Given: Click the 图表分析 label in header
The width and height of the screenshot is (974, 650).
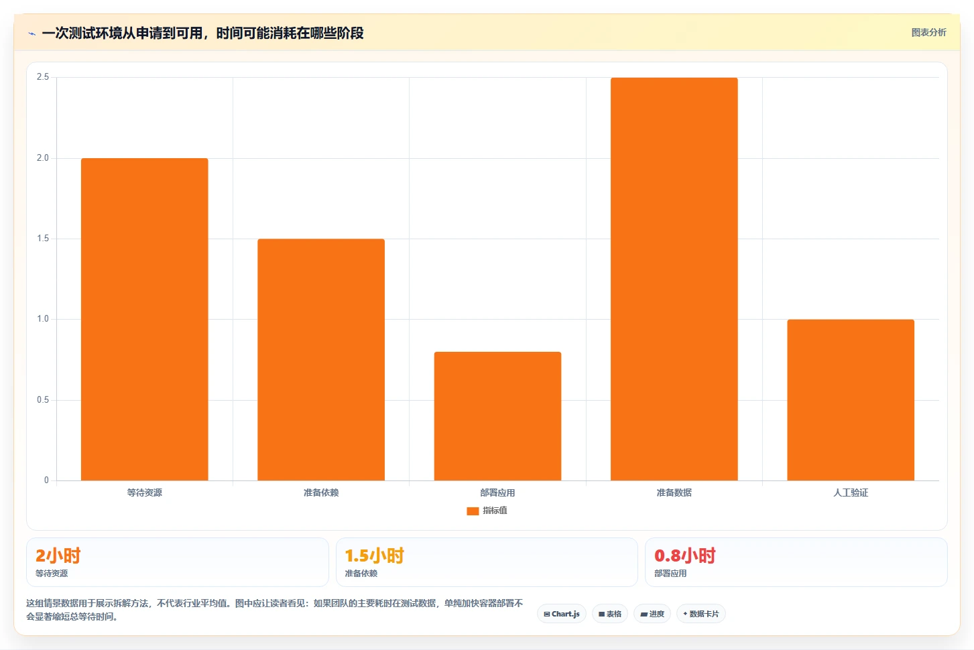Looking at the screenshot, I should pos(928,32).
